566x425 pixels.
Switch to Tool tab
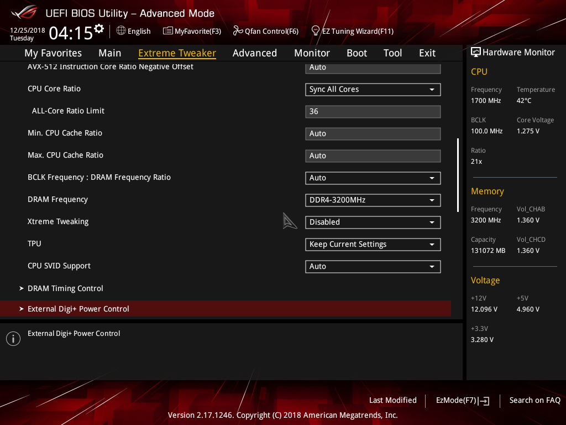(392, 53)
